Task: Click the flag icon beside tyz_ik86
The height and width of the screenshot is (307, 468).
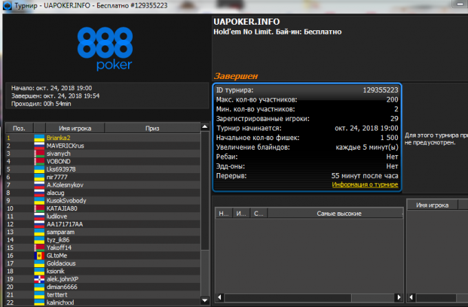Action: 39,240
